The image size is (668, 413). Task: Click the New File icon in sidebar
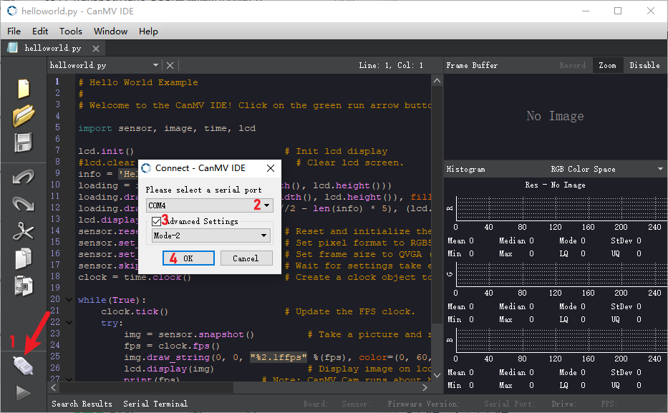[x=24, y=89]
